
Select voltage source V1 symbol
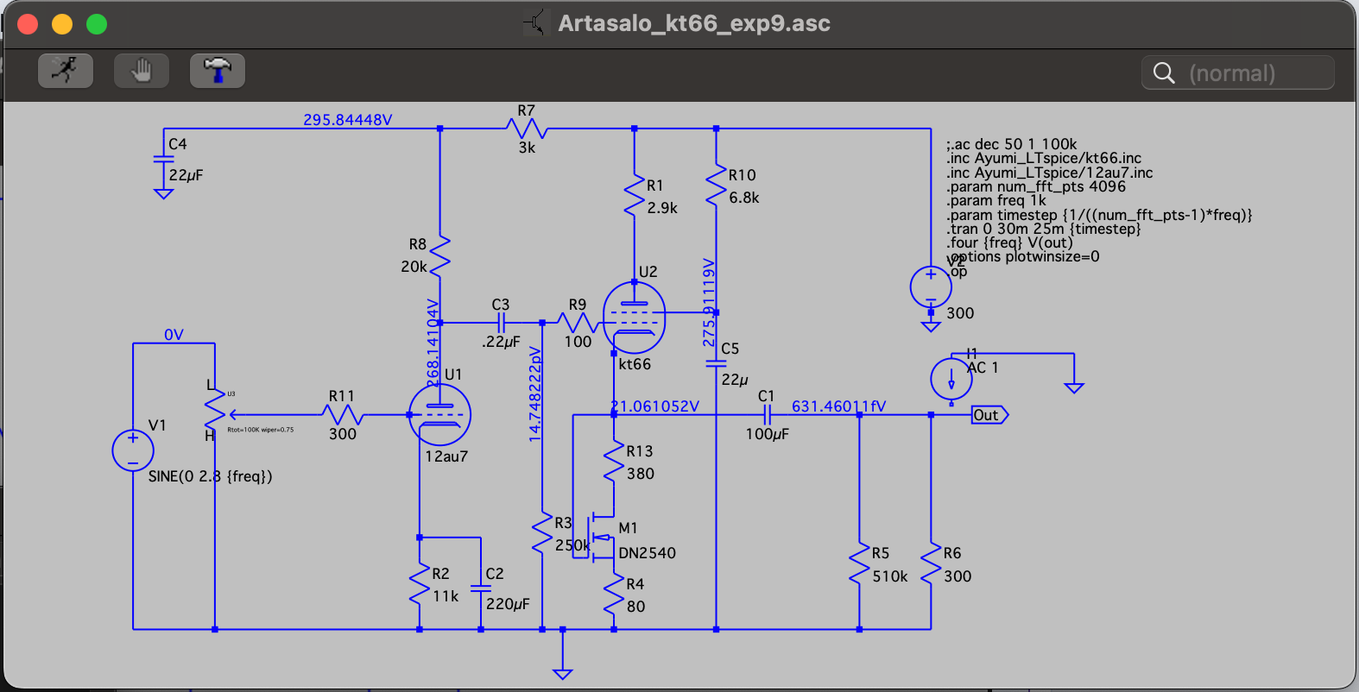[x=133, y=450]
